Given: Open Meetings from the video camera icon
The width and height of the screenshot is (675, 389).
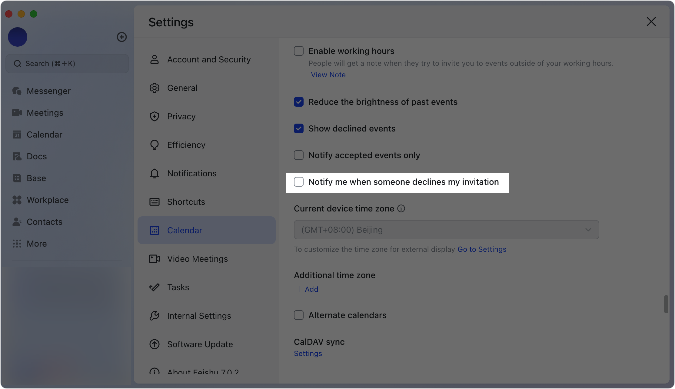Looking at the screenshot, I should coord(17,113).
